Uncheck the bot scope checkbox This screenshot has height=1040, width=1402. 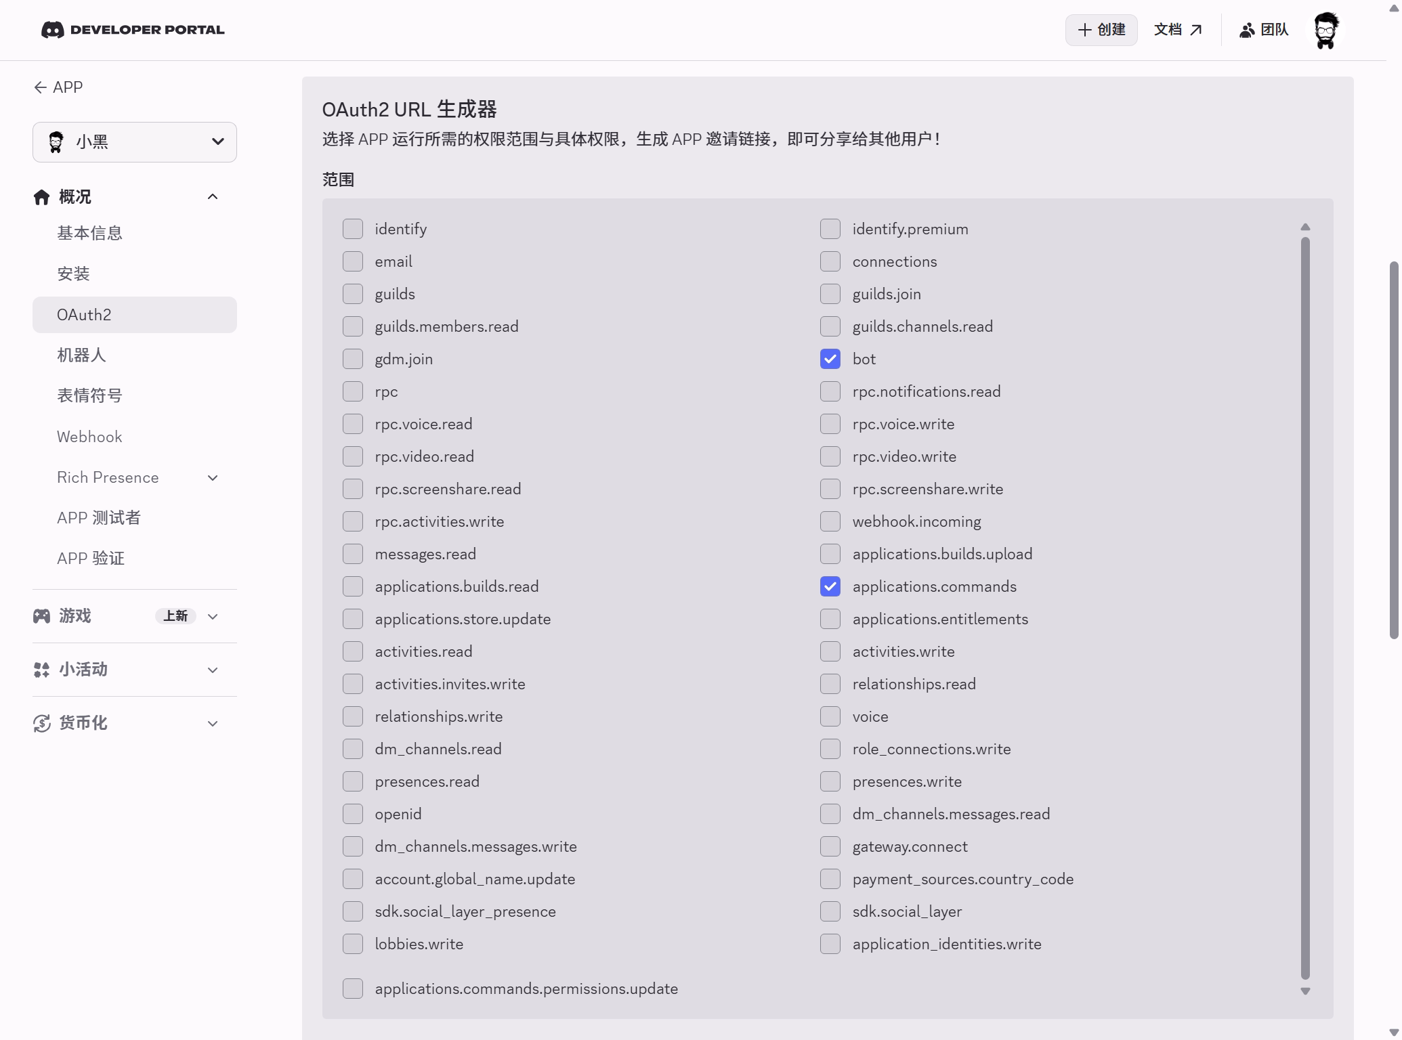pos(830,359)
